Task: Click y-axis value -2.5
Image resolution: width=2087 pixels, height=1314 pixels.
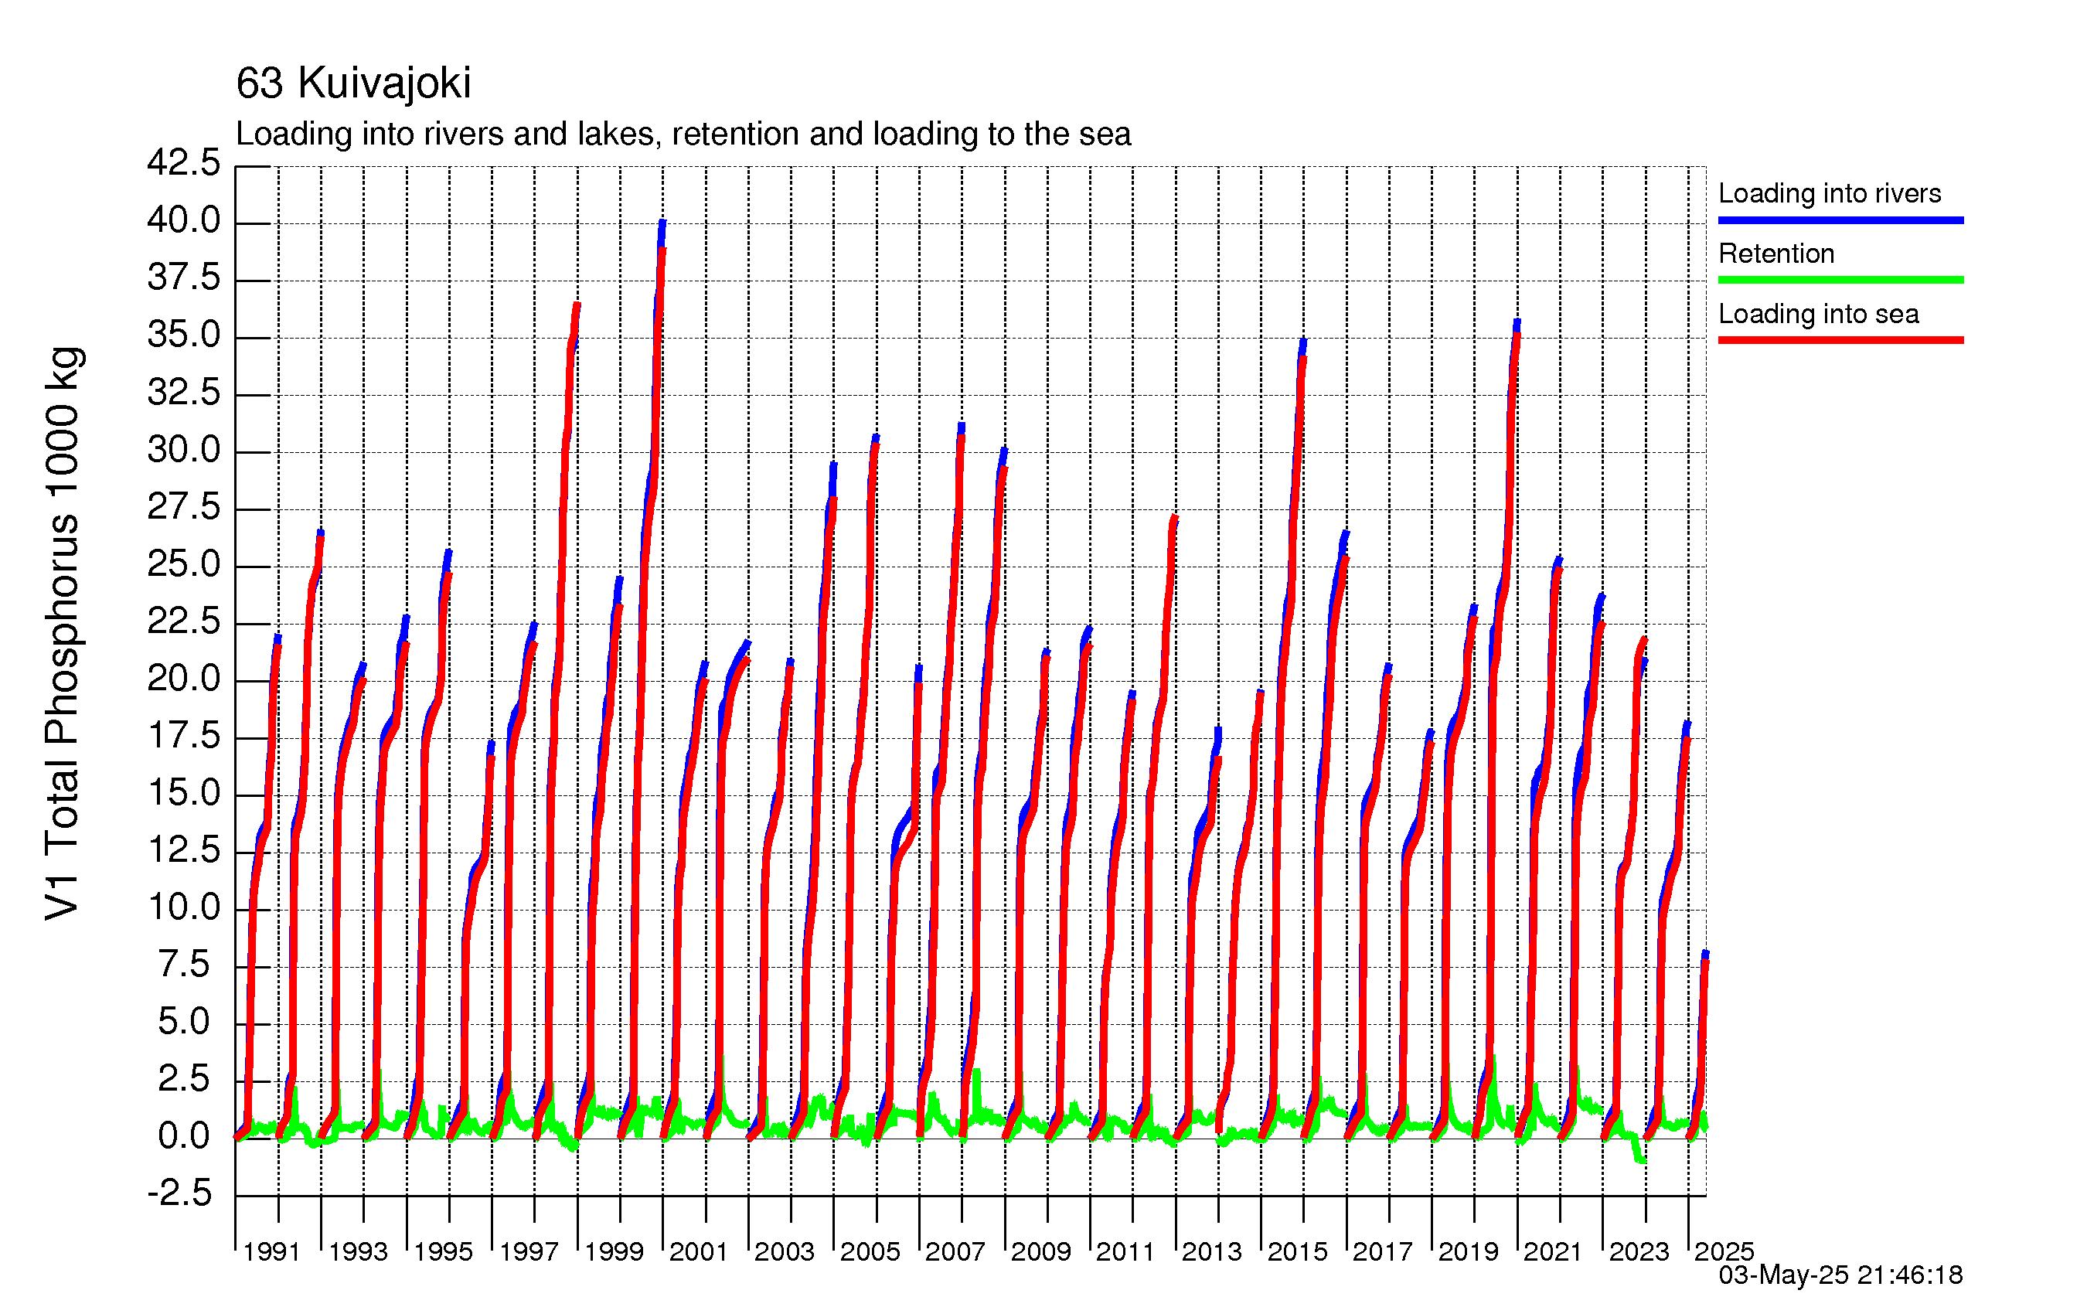Action: (x=179, y=1193)
